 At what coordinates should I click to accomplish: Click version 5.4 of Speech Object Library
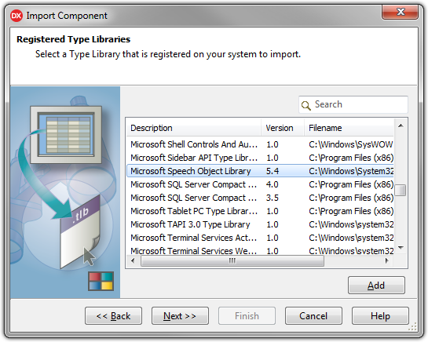click(x=273, y=171)
